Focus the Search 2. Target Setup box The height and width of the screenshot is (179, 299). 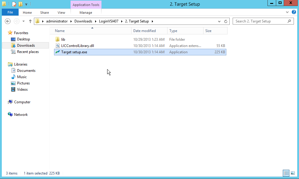point(263,21)
